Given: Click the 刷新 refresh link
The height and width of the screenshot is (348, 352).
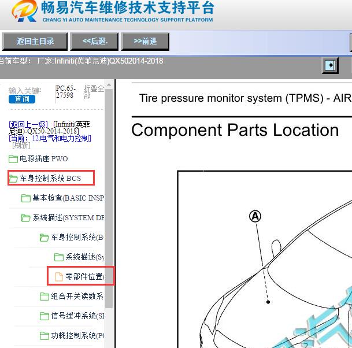Looking at the screenshot, I should 21,145.
